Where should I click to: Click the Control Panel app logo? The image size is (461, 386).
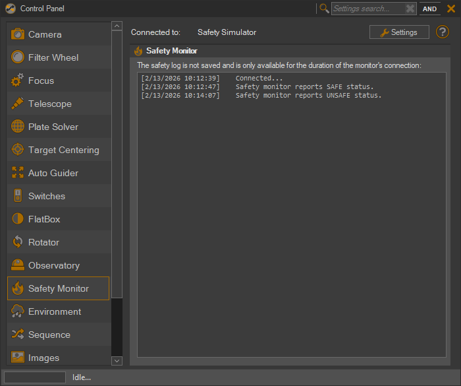11,9
